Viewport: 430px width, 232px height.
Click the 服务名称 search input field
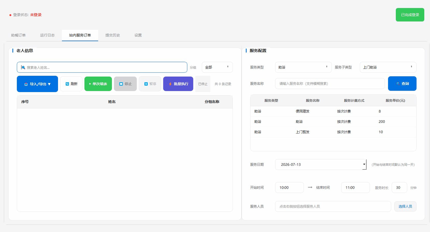(330, 83)
